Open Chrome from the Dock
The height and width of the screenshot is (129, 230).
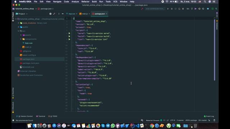click(152, 126)
